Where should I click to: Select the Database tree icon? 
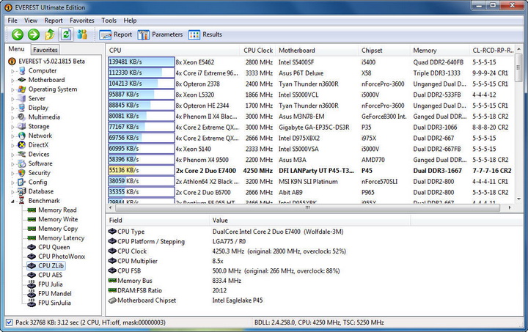tap(22, 191)
